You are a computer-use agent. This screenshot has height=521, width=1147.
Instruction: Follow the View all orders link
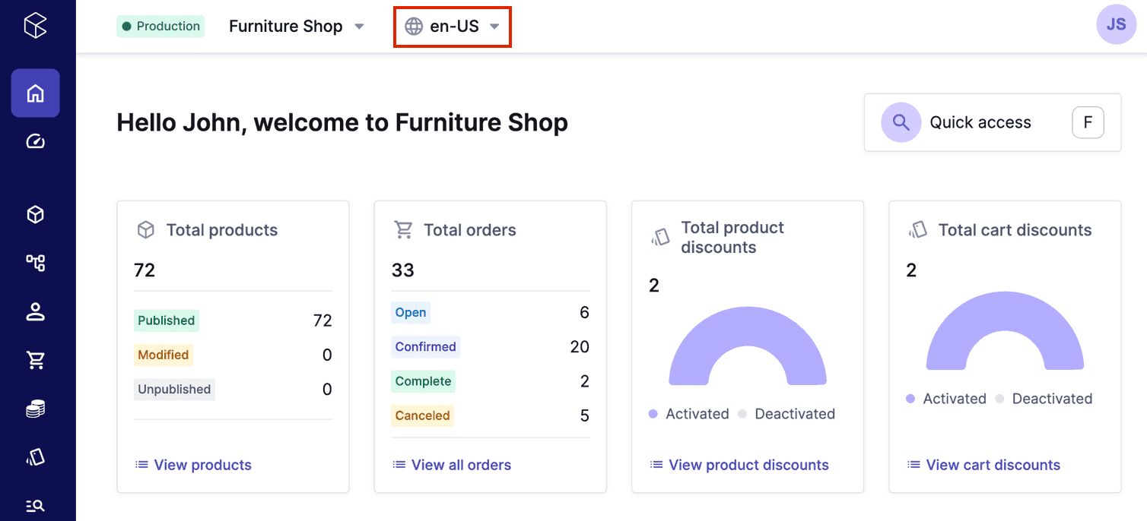[x=461, y=465]
